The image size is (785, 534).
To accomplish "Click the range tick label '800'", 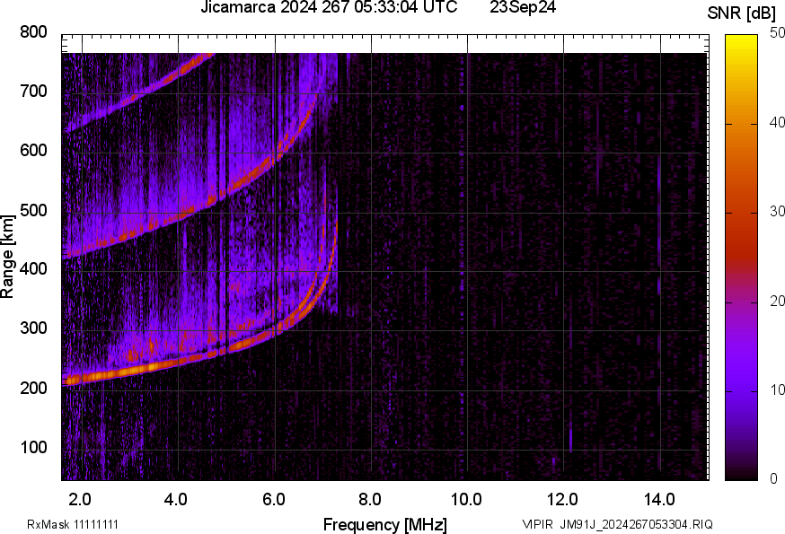I will point(33,32).
